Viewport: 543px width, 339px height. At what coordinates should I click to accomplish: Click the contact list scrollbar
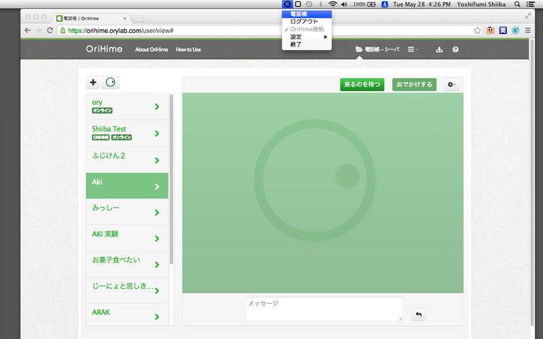click(x=171, y=179)
